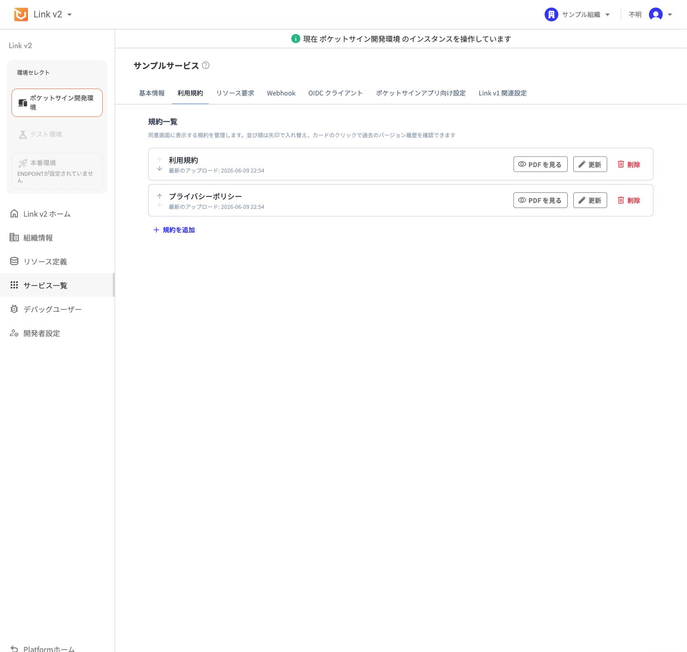Screen dimensions: 687x652
Task: Delete the プライバシーポリシー entry
Action: [629, 200]
